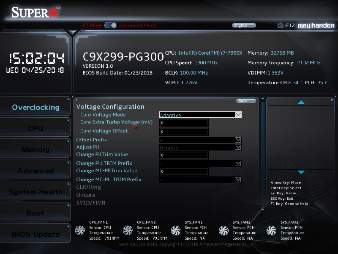The height and width of the screenshot is (254, 338).
Task: Open the Boot section
Action: pos(35,213)
